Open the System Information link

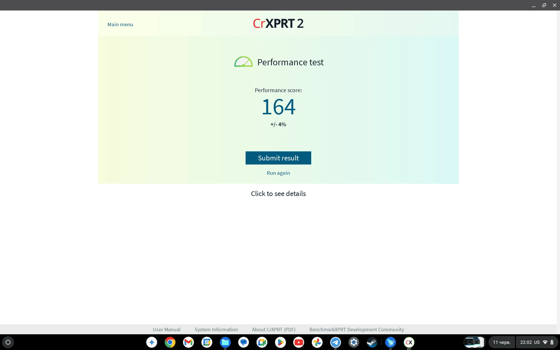(x=216, y=330)
